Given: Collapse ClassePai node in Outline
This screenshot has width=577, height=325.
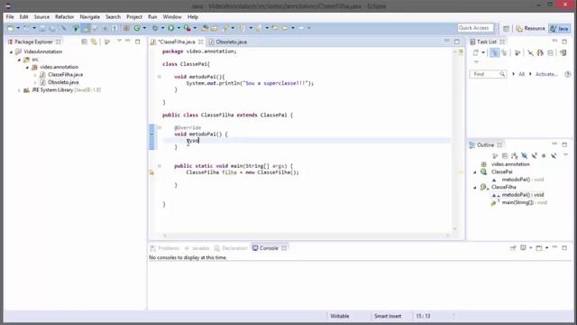Looking at the screenshot, I should 475,172.
